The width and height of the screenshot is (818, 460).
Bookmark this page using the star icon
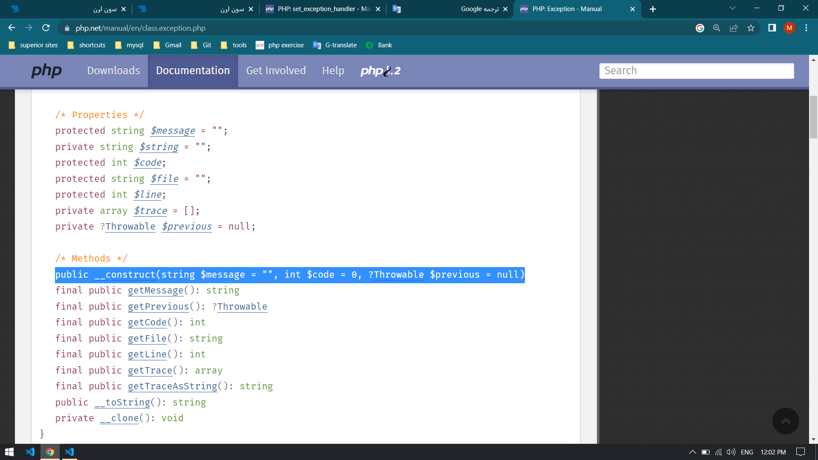(x=751, y=28)
